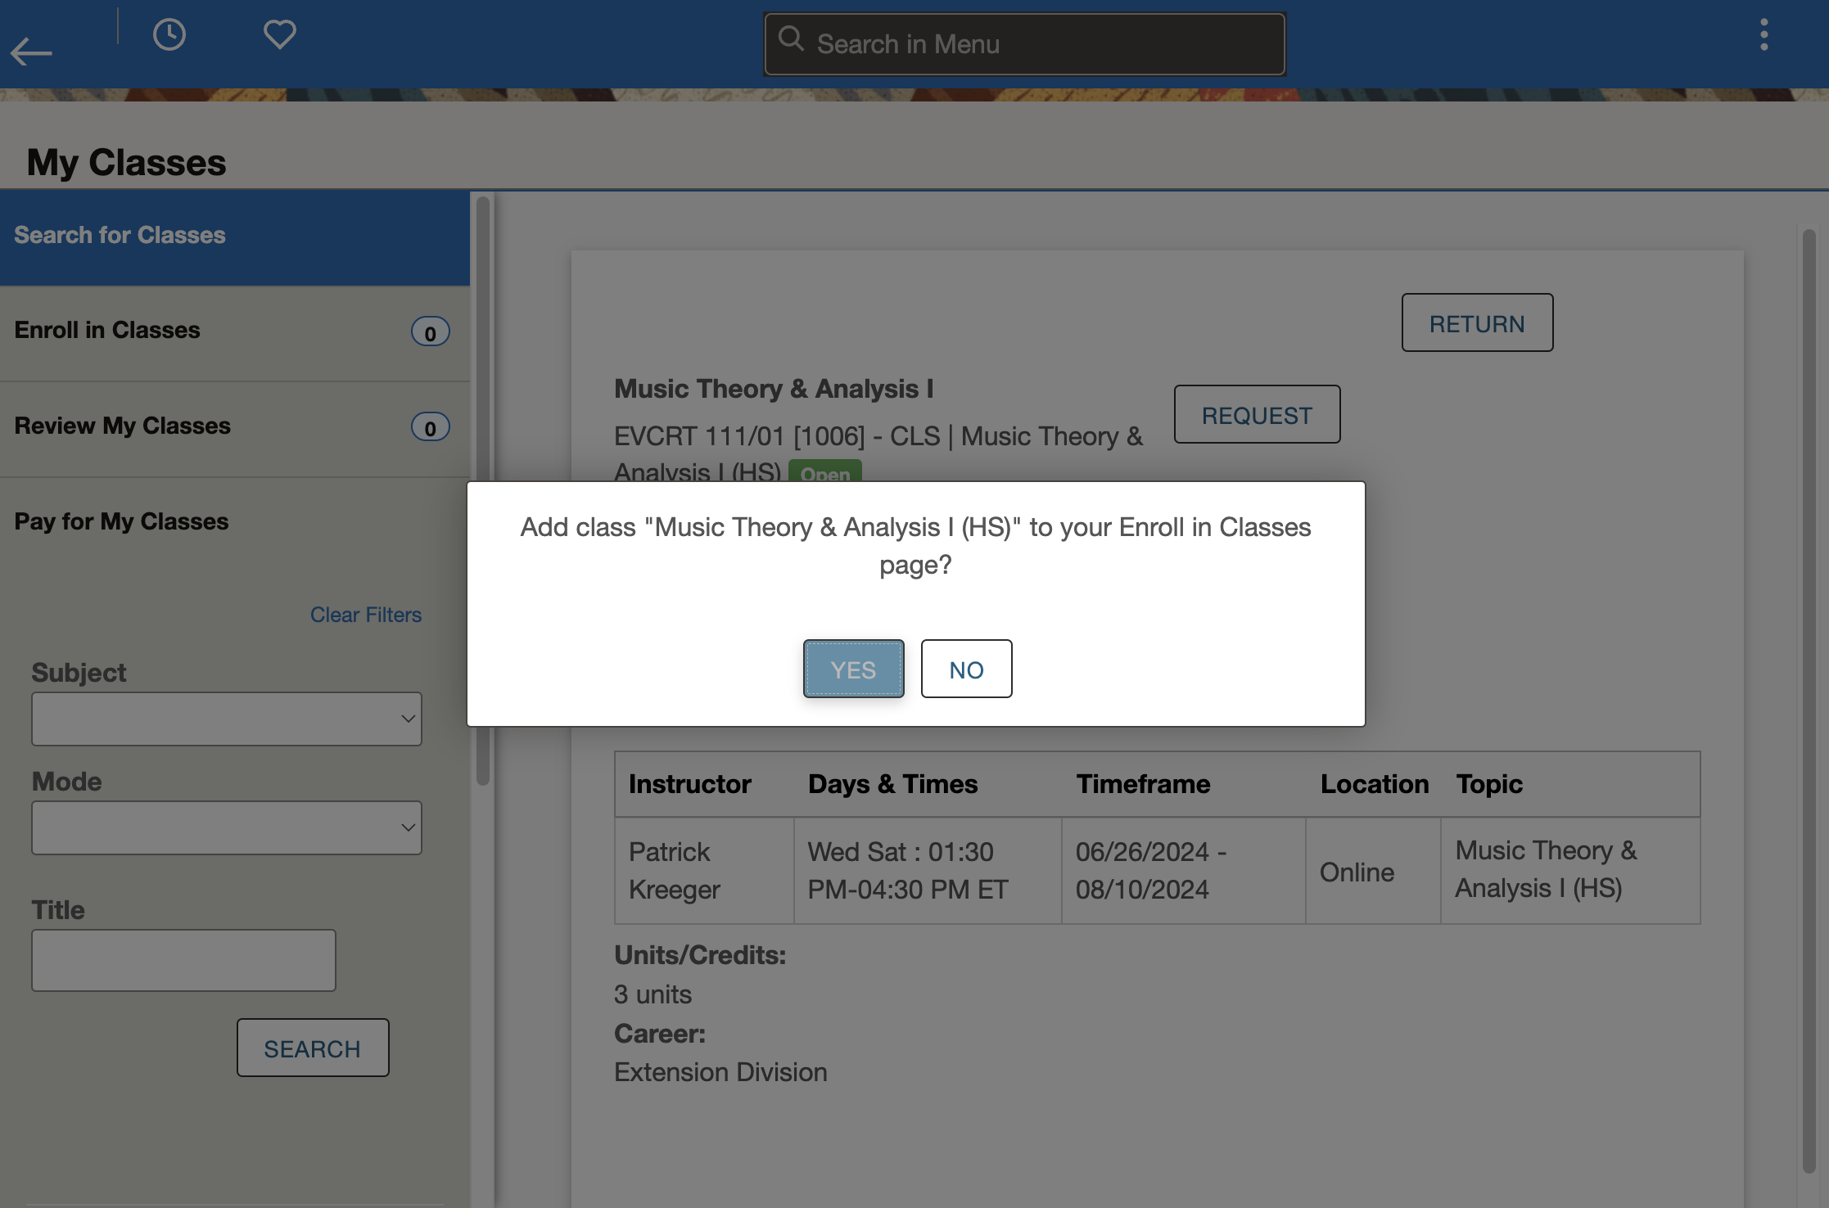The image size is (1829, 1208).
Task: Click the Clear Filters link
Action: click(365, 615)
